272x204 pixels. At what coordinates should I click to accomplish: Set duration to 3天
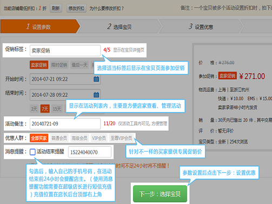[34, 109]
